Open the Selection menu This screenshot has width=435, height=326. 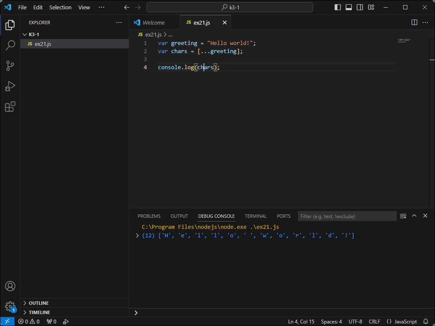60,8
